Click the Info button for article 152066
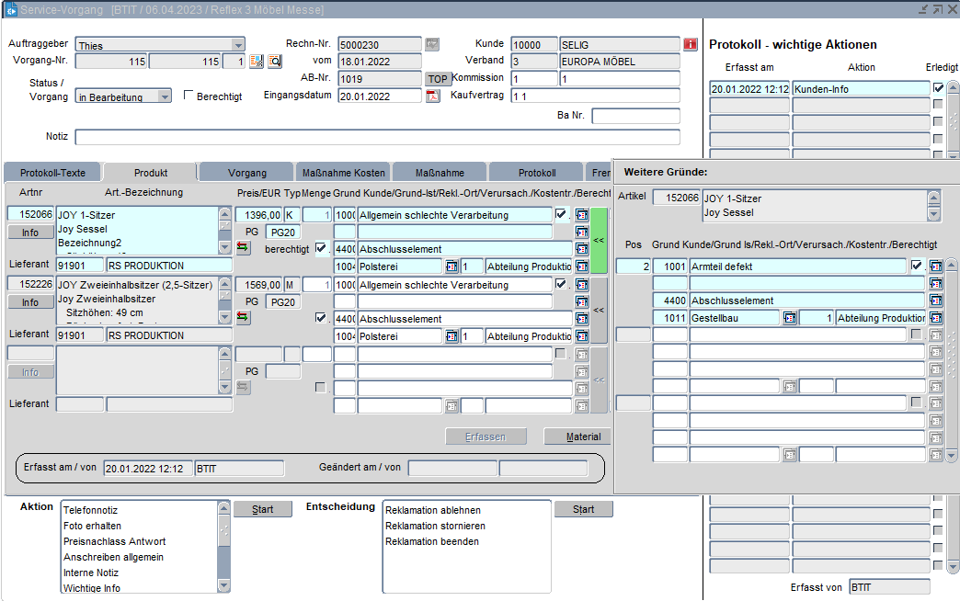The image size is (960, 601). (x=30, y=232)
